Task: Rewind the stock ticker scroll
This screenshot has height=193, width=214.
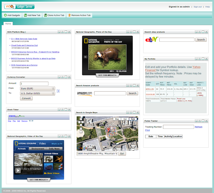Action: (30, 121)
